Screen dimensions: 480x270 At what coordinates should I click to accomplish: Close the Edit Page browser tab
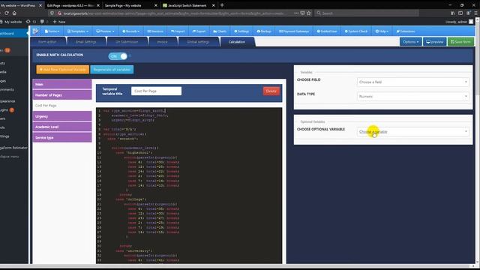point(98,5)
